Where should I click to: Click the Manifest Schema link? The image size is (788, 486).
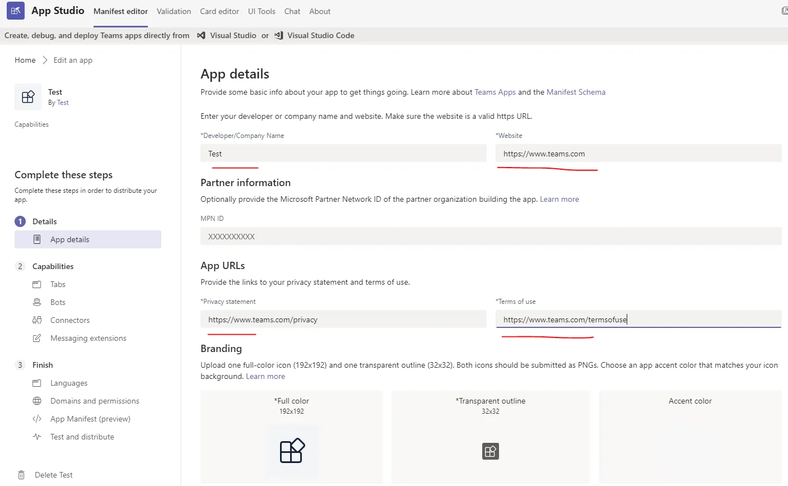coord(576,92)
